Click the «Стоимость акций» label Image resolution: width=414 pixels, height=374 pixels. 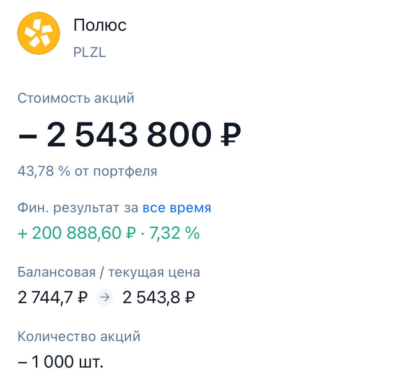(x=76, y=98)
